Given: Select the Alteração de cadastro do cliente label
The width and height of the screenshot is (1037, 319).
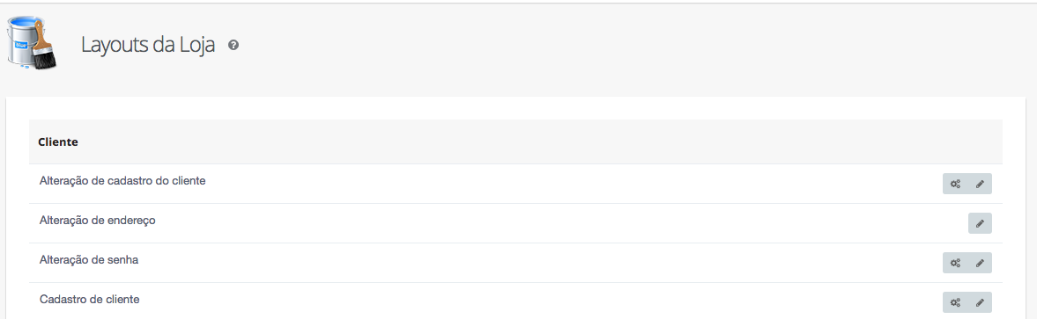Looking at the screenshot, I should point(122,181).
